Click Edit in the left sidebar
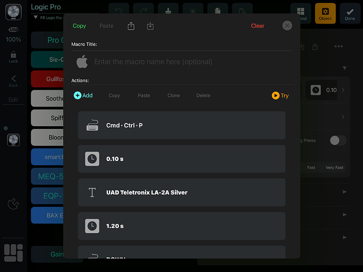363x272 pixels. tap(13, 100)
